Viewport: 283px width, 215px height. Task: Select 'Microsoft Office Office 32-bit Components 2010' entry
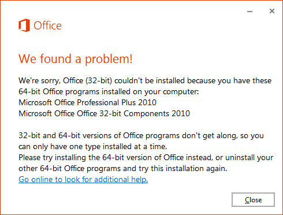coord(104,113)
